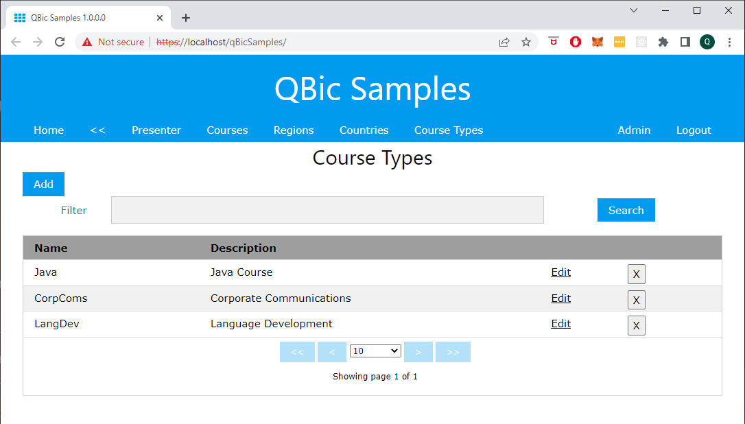Click the Search button
The height and width of the screenshot is (424, 745).
click(x=626, y=210)
